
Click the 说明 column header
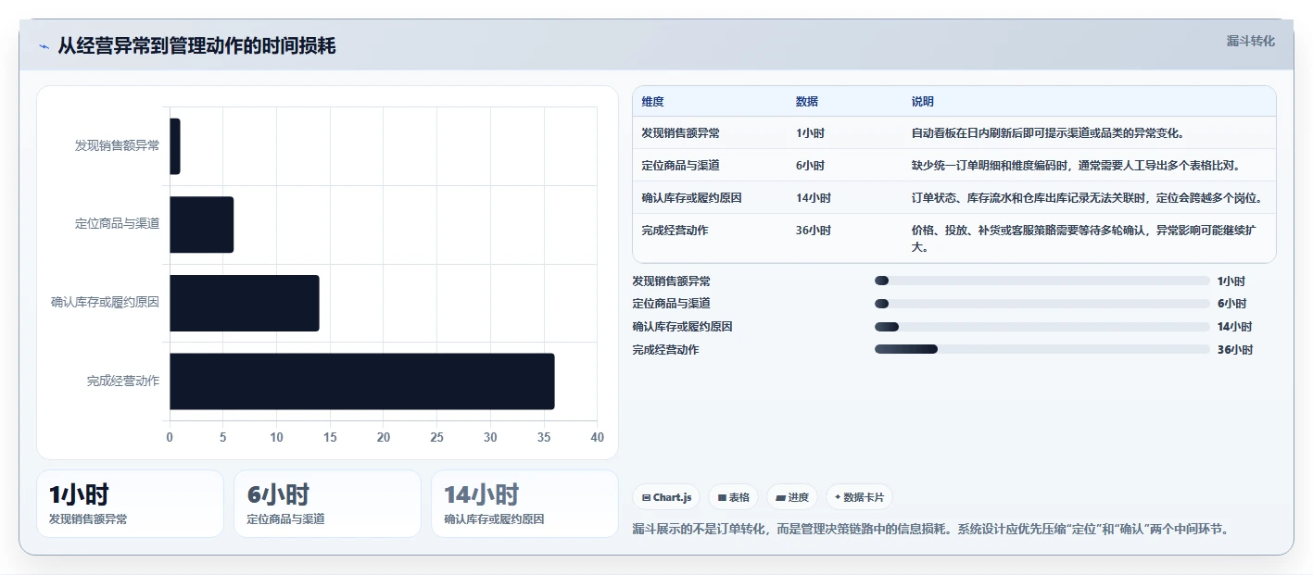point(922,102)
